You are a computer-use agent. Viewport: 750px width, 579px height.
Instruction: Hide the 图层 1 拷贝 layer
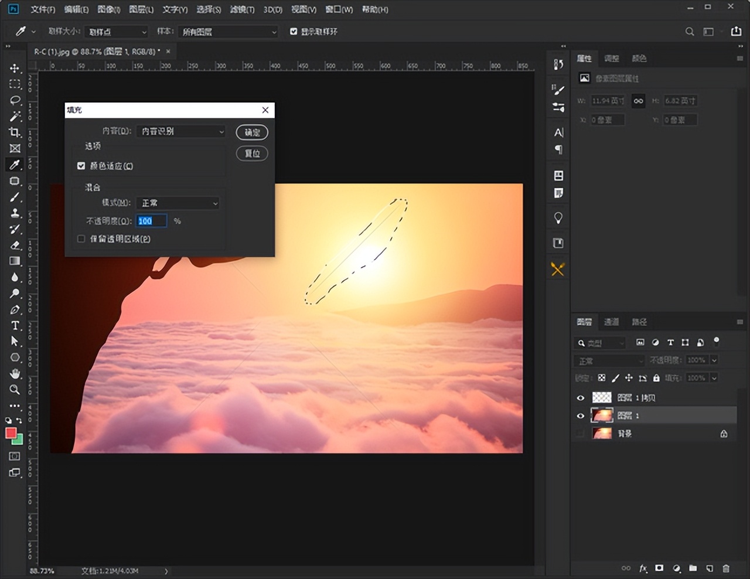[x=580, y=398]
